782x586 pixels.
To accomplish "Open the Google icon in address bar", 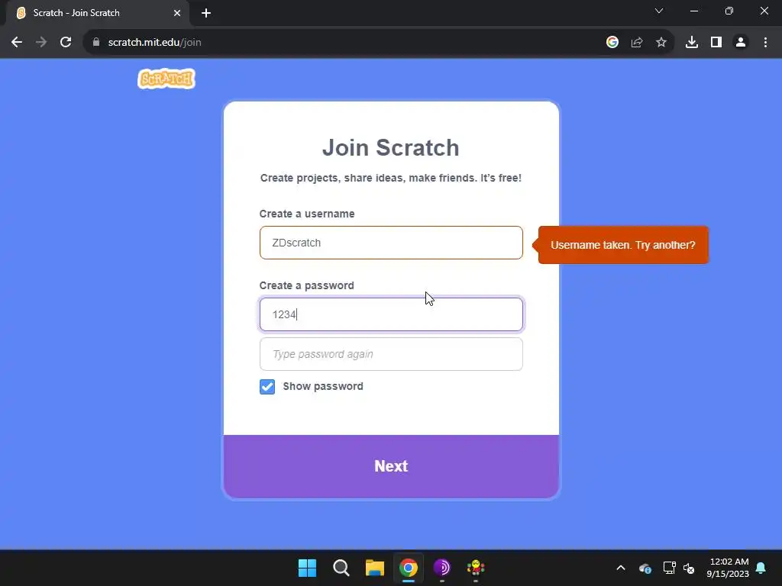I will [612, 43].
